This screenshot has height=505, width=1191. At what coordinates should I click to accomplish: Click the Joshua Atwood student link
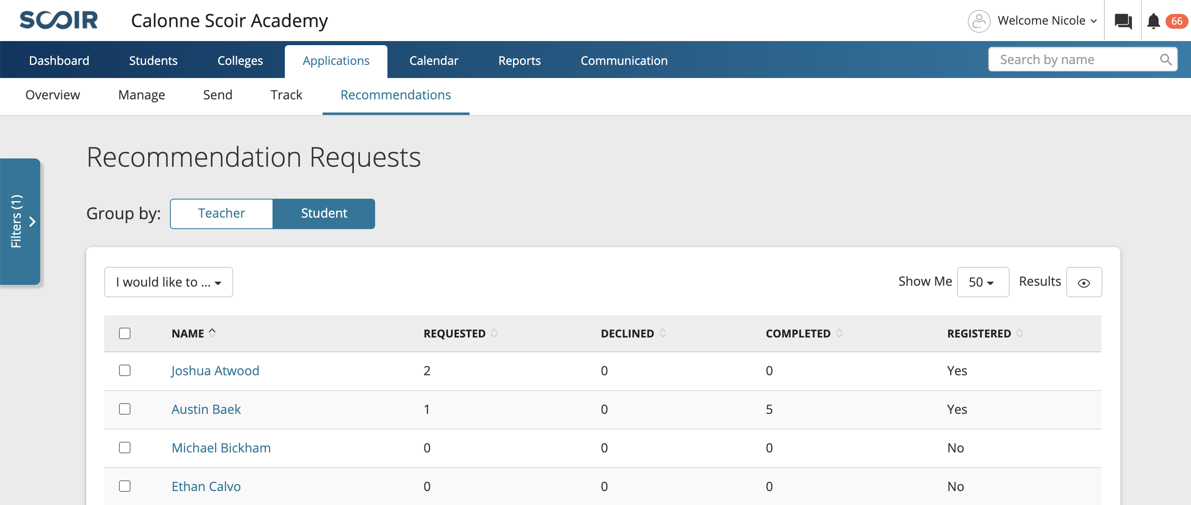[214, 370]
